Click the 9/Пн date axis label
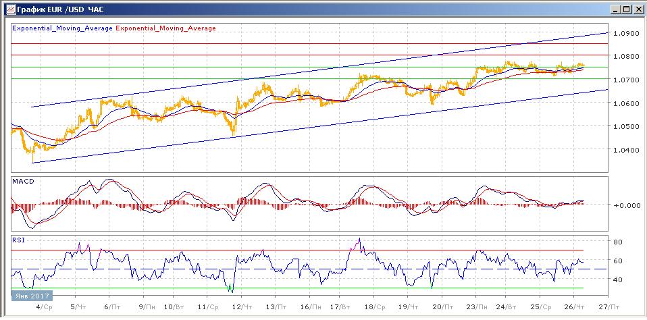Viewport: 647px width, 320px height. tap(147, 307)
